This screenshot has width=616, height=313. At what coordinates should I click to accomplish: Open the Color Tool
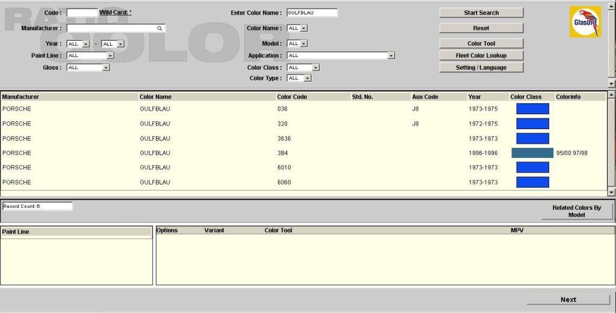pos(481,43)
